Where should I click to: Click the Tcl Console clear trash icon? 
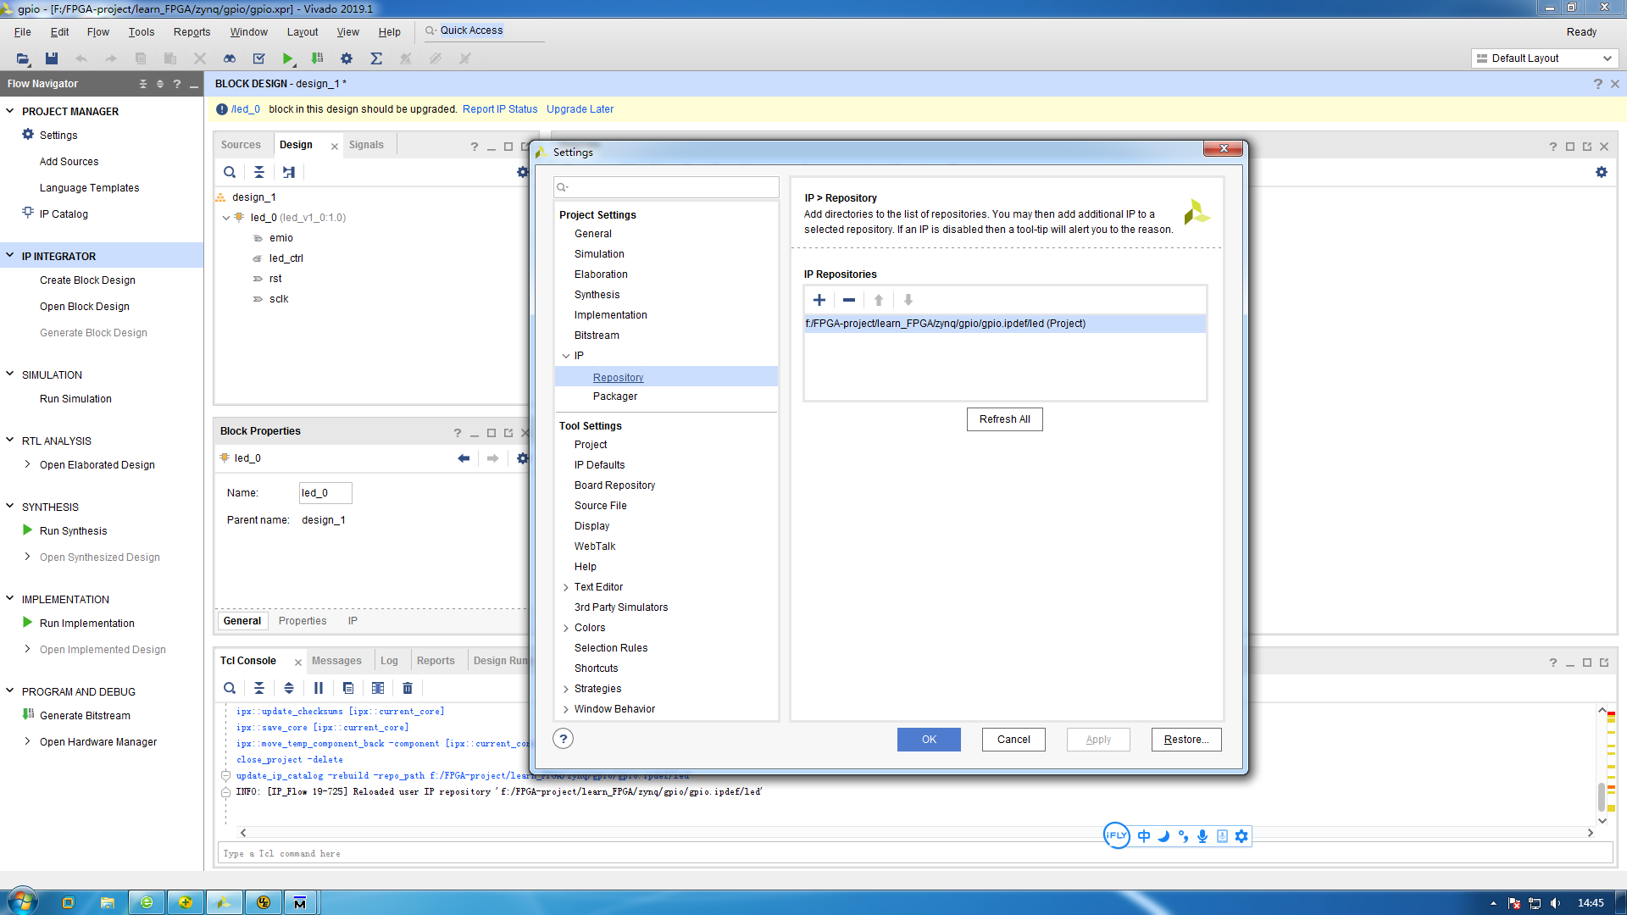407,688
